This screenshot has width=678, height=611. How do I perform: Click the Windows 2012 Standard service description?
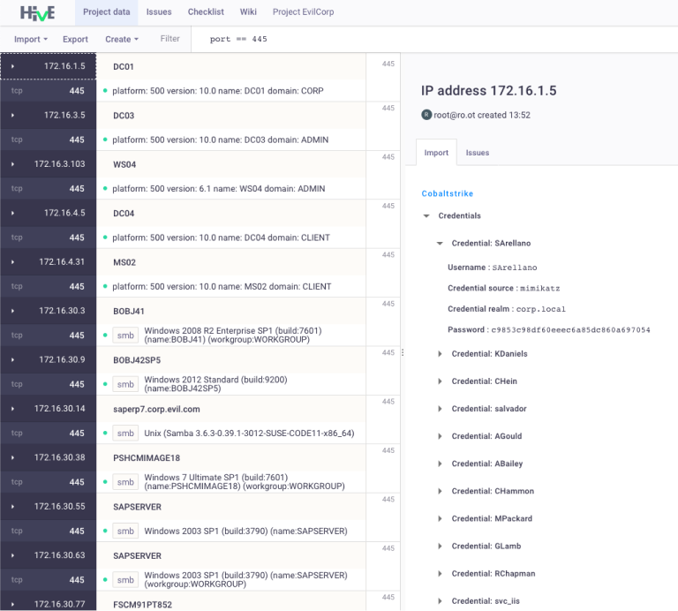coord(215,384)
